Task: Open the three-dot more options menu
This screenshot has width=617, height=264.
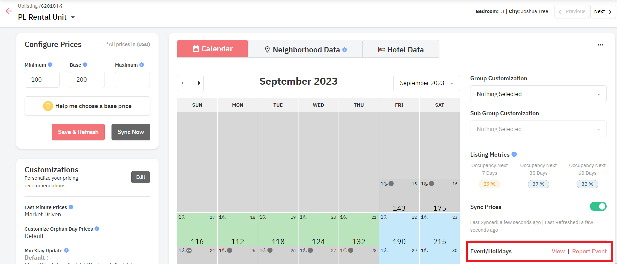Action: click(x=600, y=45)
